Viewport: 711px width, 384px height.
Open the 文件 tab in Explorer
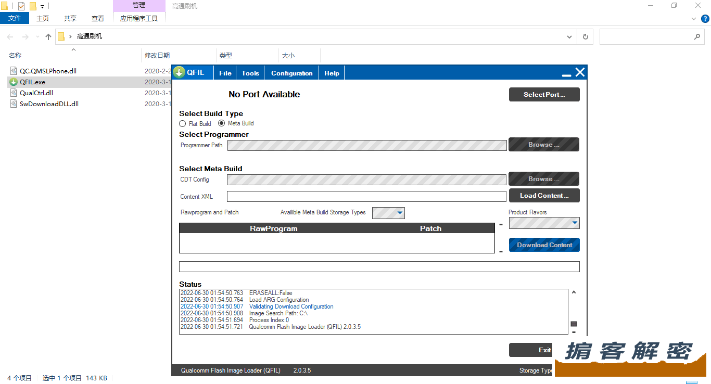coord(15,18)
